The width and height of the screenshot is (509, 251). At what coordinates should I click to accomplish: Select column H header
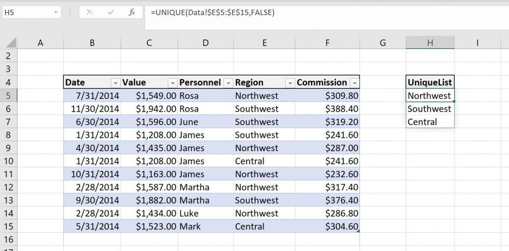point(430,43)
